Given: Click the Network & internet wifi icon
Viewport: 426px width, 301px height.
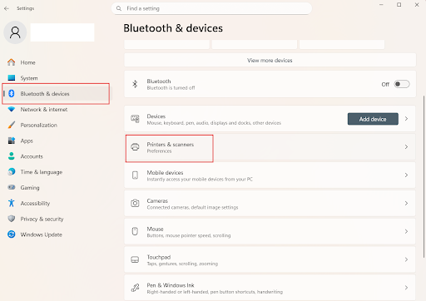Looking at the screenshot, I should pyautogui.click(x=12, y=109).
